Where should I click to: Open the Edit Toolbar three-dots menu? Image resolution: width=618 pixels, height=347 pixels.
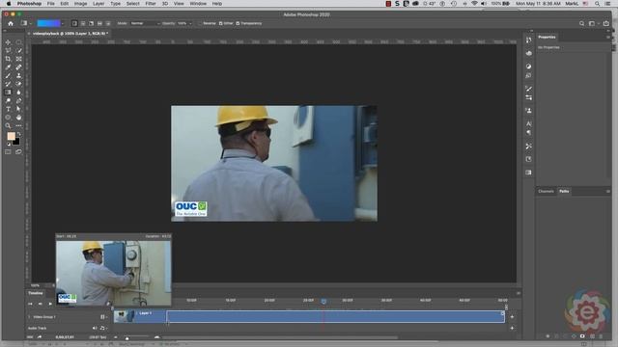click(18, 126)
